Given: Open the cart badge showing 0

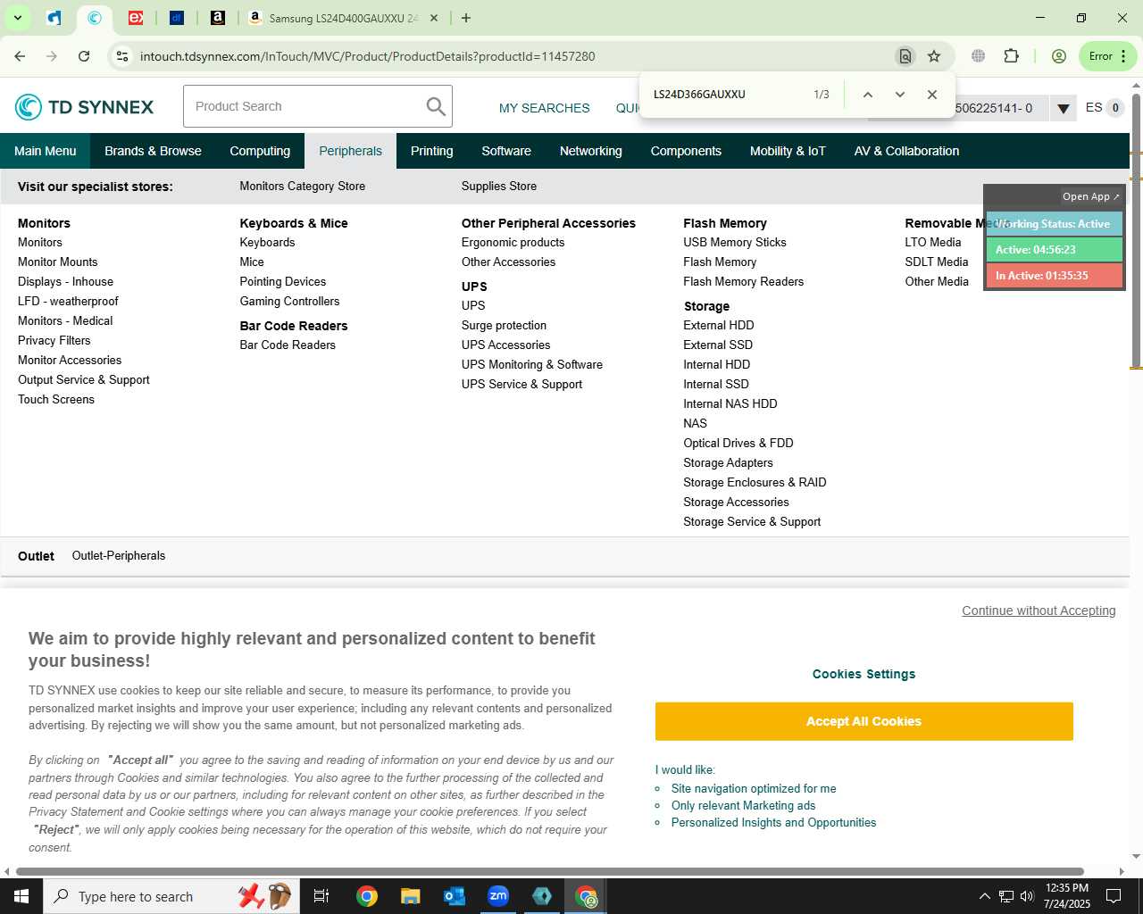Looking at the screenshot, I should pos(1114,108).
